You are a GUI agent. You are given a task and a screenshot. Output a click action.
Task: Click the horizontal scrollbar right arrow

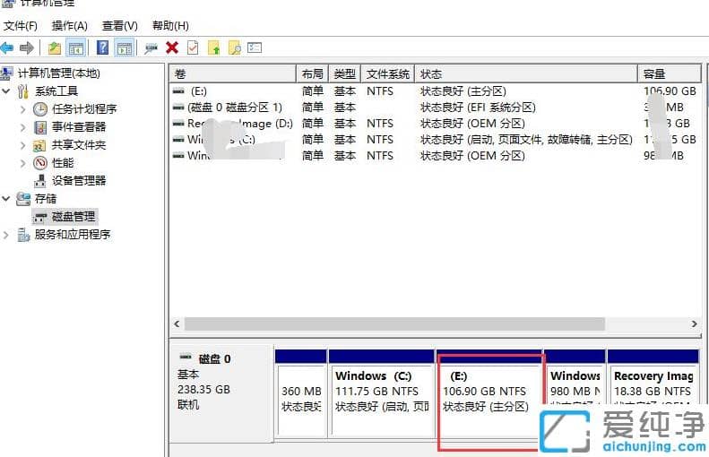(x=695, y=323)
